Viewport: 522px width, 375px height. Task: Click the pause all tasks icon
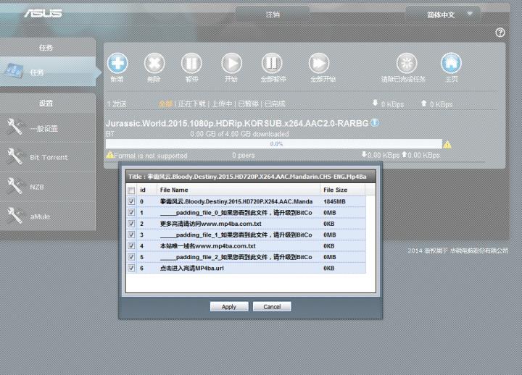(270, 63)
